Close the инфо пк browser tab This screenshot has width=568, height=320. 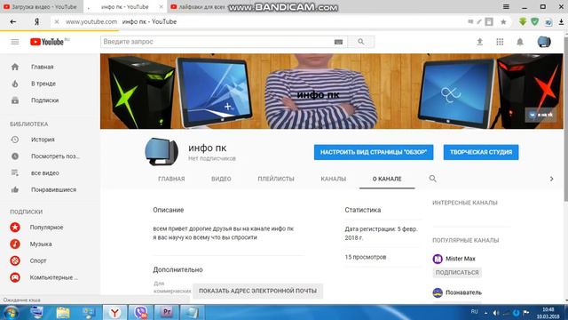coord(161,7)
